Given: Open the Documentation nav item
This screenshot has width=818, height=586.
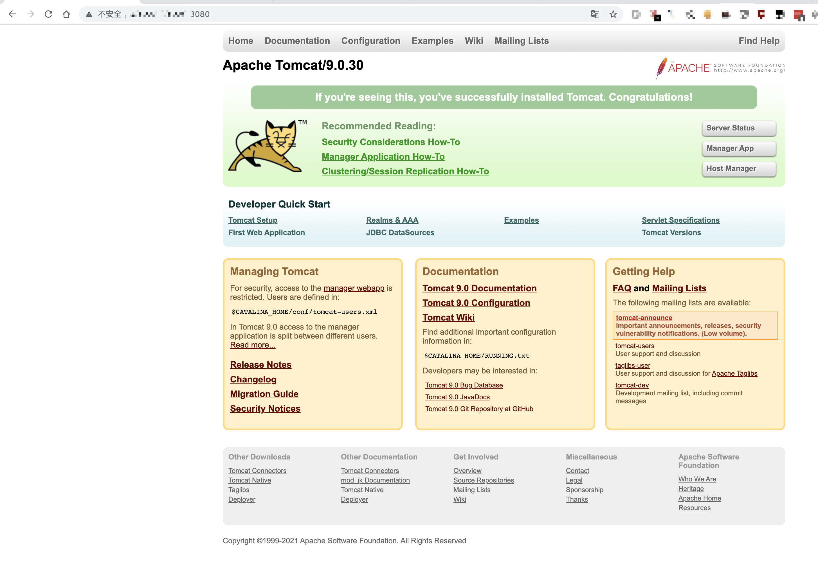Looking at the screenshot, I should coord(297,41).
